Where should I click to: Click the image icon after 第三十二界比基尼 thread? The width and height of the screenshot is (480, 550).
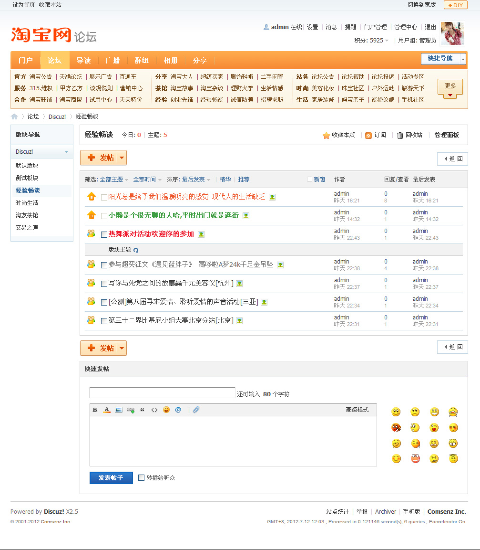point(239,321)
